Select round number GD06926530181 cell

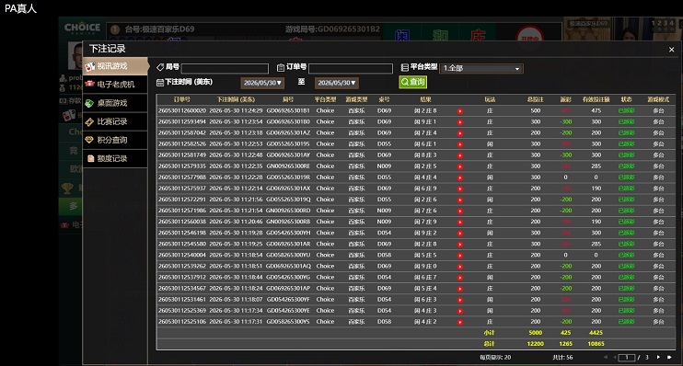click(288, 111)
